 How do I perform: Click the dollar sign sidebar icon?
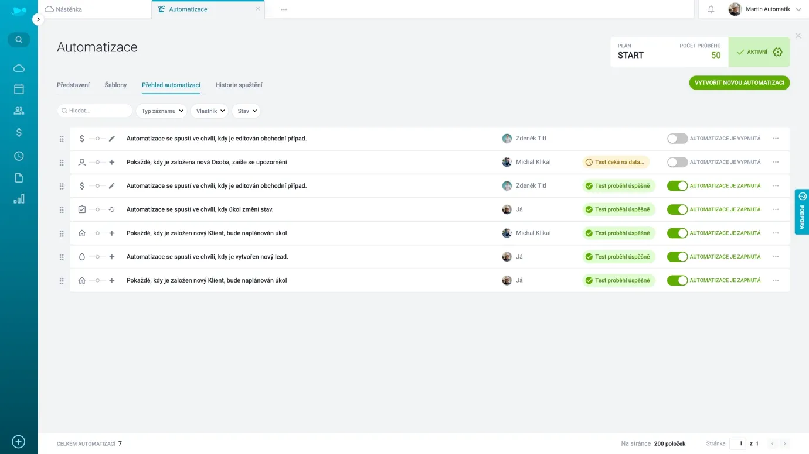click(x=19, y=133)
